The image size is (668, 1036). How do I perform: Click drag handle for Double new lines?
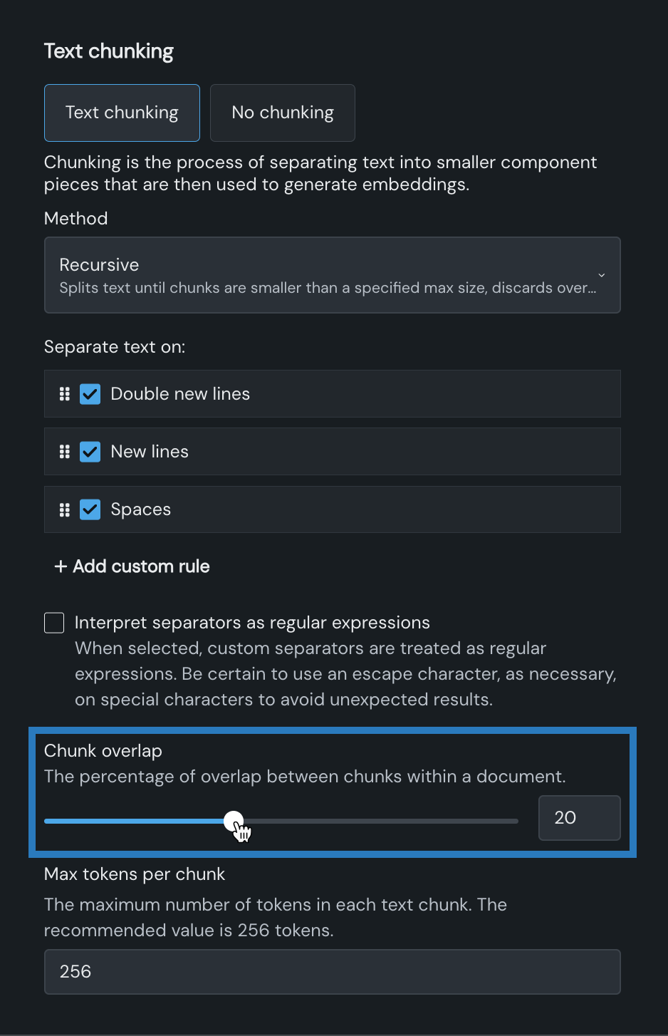click(x=65, y=394)
